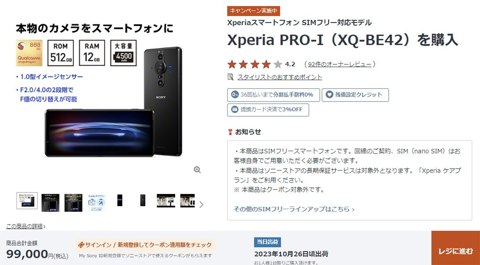Click サインイン / 新規登録 coupon check button

coord(146,245)
